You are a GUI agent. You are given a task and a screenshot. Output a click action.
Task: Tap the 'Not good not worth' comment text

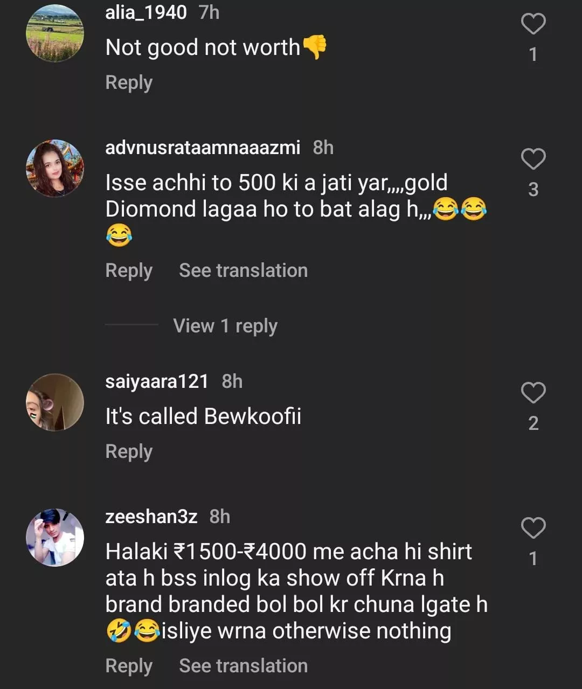203,47
